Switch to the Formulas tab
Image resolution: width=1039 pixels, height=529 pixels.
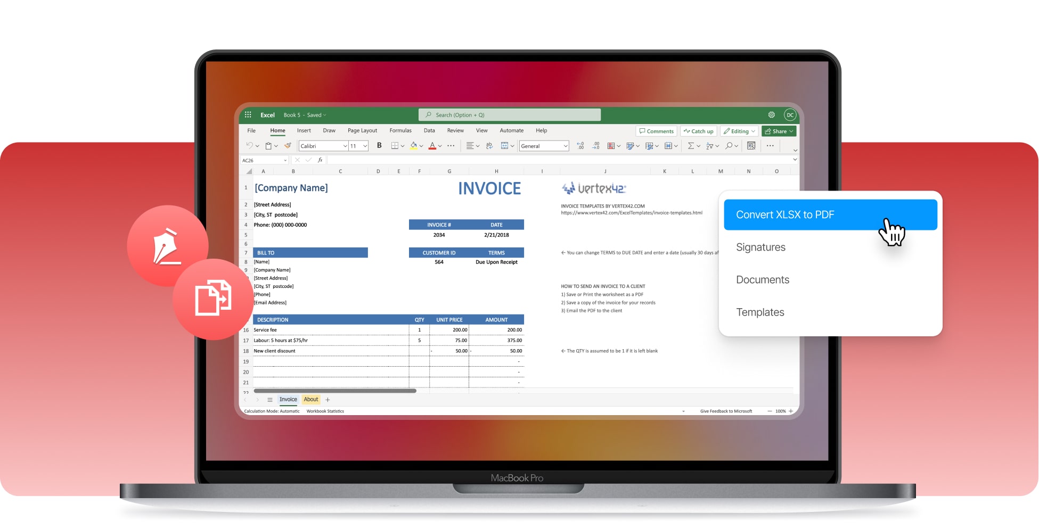[x=400, y=130]
